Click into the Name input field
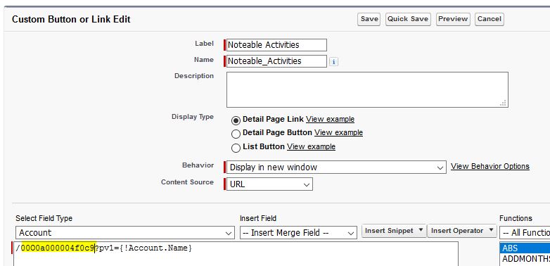 [276, 61]
